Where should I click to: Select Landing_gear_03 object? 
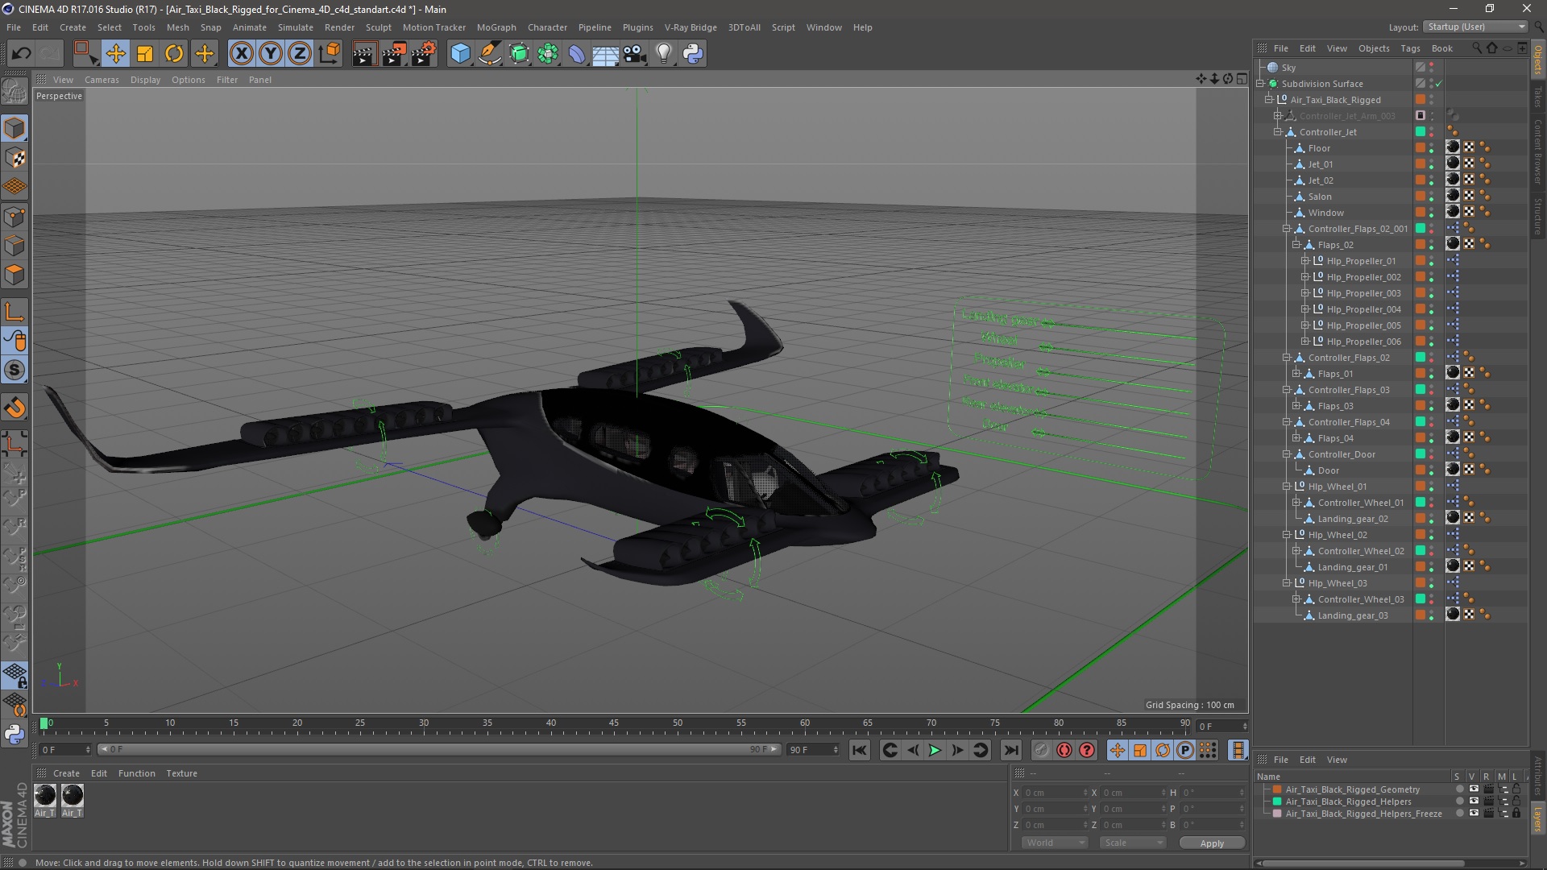(1353, 615)
